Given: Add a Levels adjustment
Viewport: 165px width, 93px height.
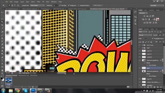Looking at the screenshot, I should coord(147,16).
